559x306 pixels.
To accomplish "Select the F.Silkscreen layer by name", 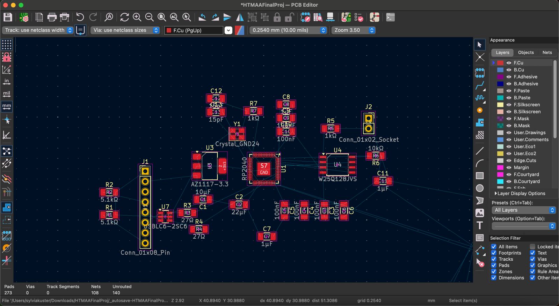I will (x=527, y=105).
